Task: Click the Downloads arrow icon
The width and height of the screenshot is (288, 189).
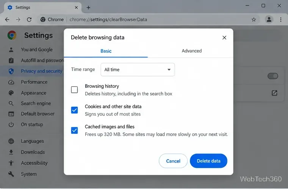Action: coord(11,152)
